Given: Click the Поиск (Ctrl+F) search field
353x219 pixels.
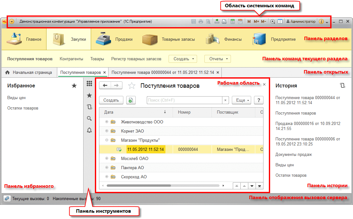Looking at the screenshot, I should tap(184, 100).
